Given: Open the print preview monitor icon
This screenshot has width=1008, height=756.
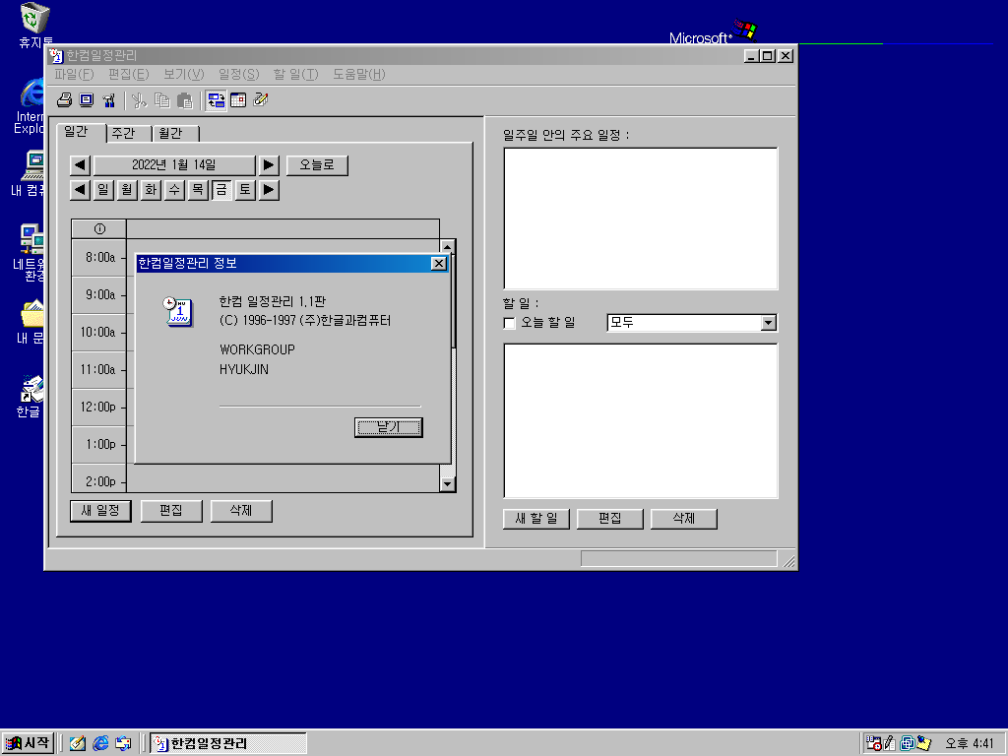Looking at the screenshot, I should [x=87, y=100].
